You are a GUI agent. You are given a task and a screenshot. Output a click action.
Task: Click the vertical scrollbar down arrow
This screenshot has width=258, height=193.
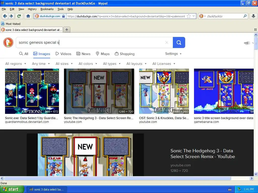[x=256, y=174]
